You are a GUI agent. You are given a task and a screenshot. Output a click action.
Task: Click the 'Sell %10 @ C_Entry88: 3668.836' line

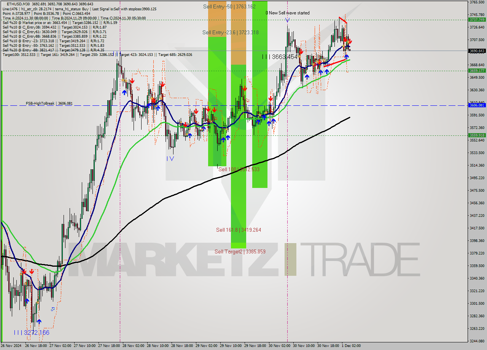pyautogui.click(x=54, y=36)
